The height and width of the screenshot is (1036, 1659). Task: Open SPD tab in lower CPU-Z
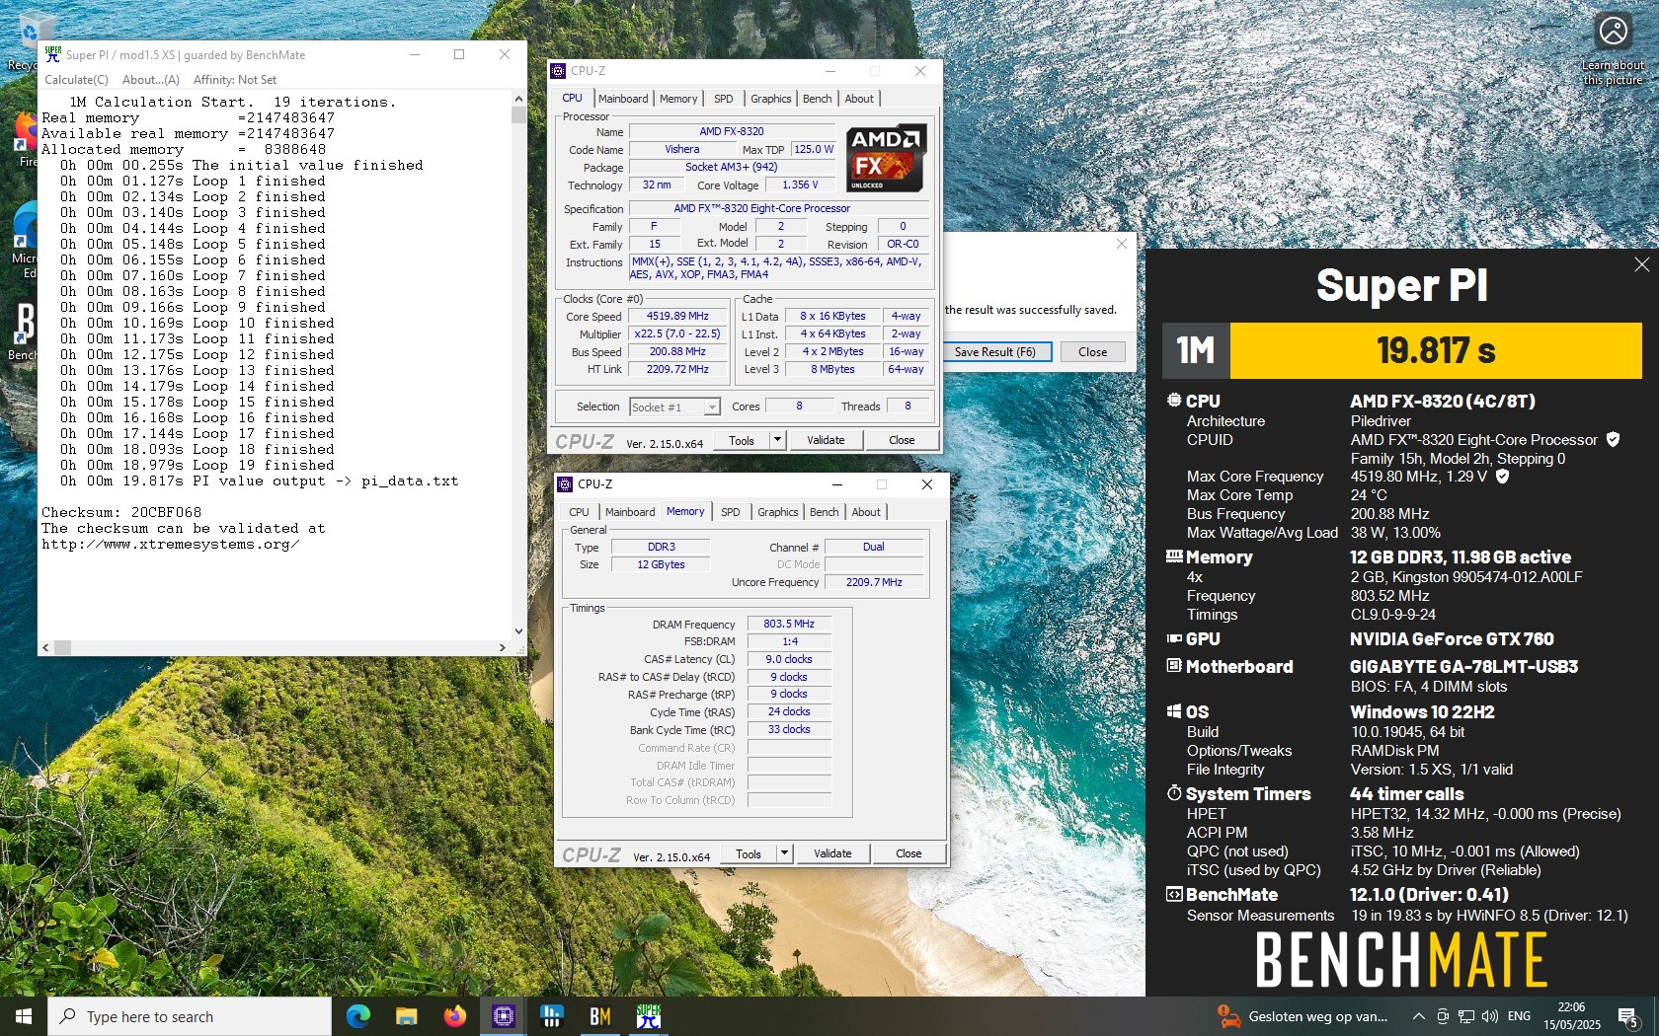click(x=731, y=512)
